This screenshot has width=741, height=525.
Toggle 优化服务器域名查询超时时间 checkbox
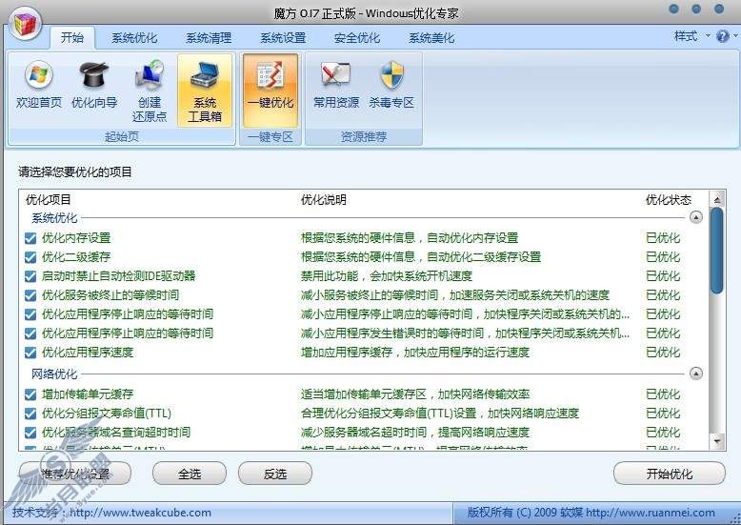(x=30, y=433)
